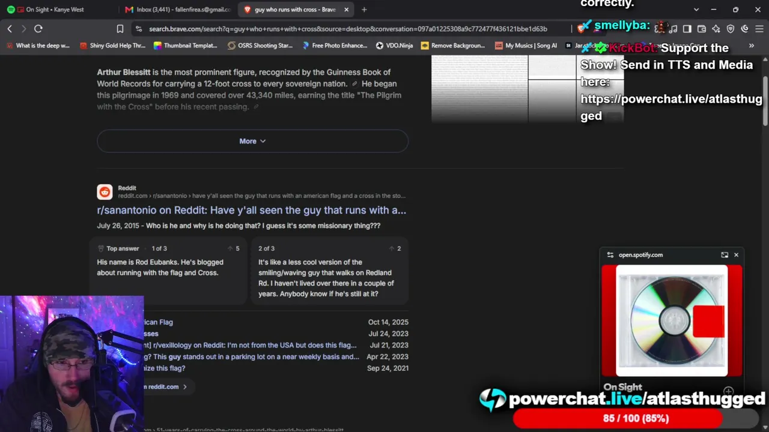Click 'Sep 24, 2021' date text
The width and height of the screenshot is (769, 432).
tap(388, 368)
